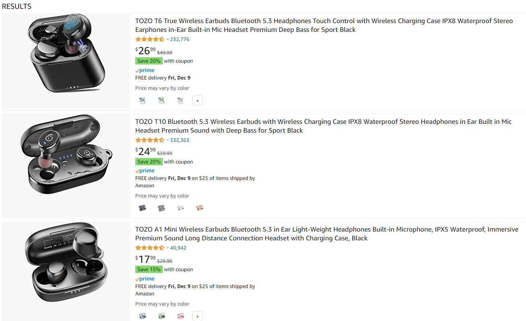This screenshot has height=321, width=526.
Task: View the 232,776 reviews for TOZO T6
Action: (180, 39)
